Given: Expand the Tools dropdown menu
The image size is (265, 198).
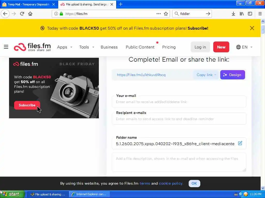Looking at the screenshot, I should coord(86,47).
